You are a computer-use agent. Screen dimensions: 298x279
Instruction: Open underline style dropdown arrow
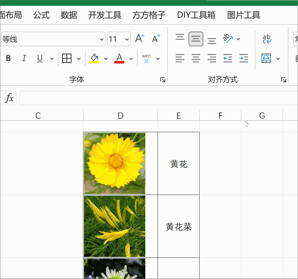pyautogui.click(x=52, y=59)
